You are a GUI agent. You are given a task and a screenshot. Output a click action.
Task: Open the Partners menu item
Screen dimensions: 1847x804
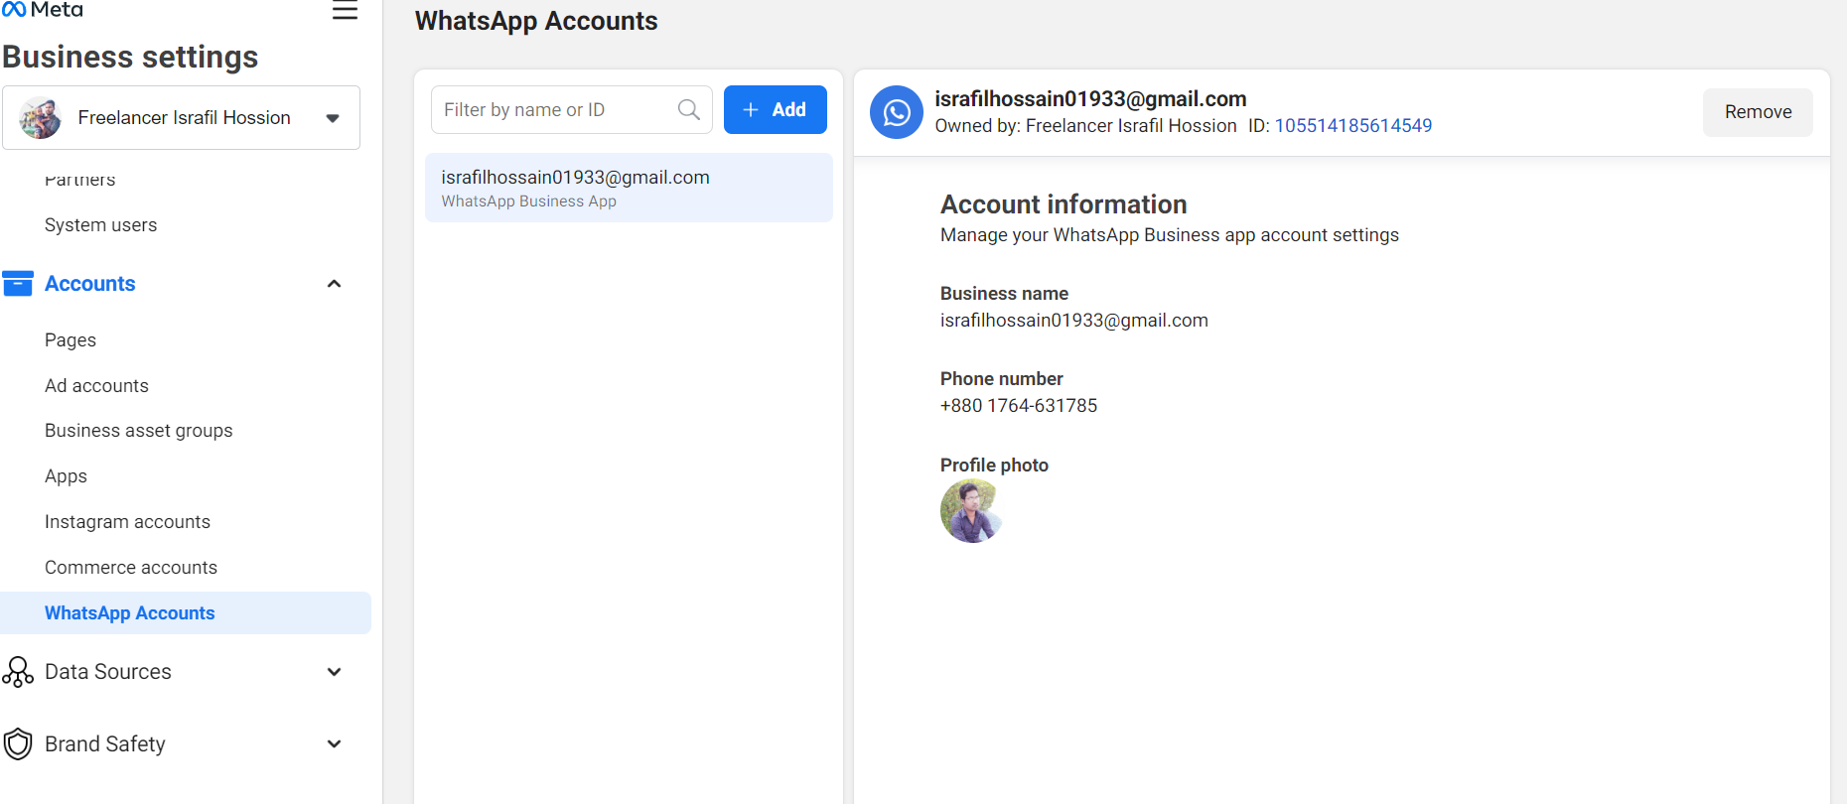[x=80, y=180]
